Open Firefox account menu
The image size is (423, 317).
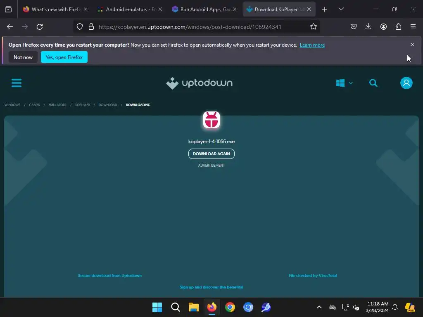tap(383, 27)
